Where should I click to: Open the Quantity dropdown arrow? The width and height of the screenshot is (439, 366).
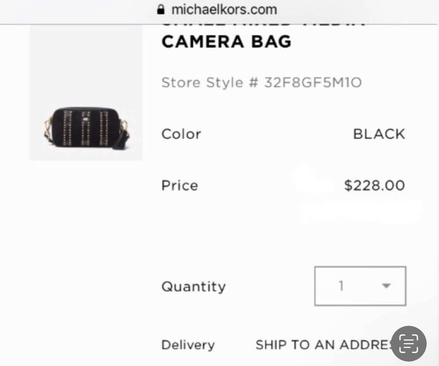click(386, 286)
